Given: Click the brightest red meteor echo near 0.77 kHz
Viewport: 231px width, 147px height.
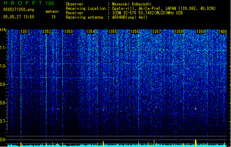Looking at the screenshot, I should click(x=195, y=108).
